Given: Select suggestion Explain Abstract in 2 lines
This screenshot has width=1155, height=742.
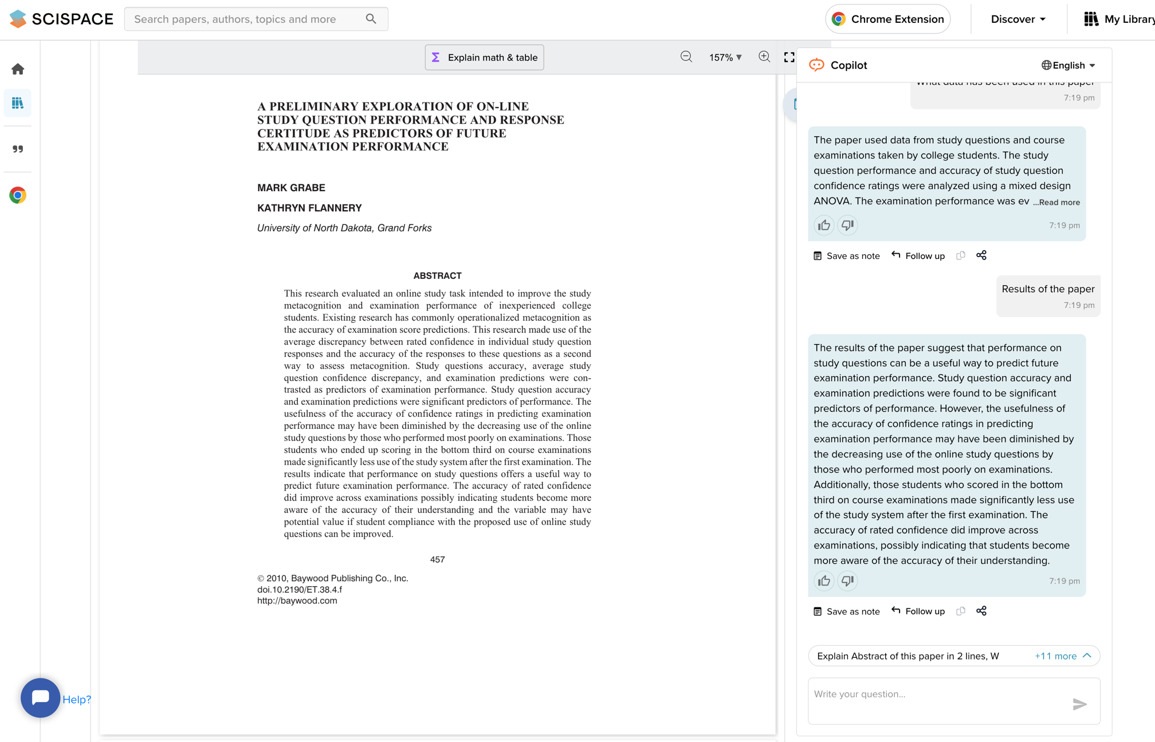Looking at the screenshot, I should [908, 656].
